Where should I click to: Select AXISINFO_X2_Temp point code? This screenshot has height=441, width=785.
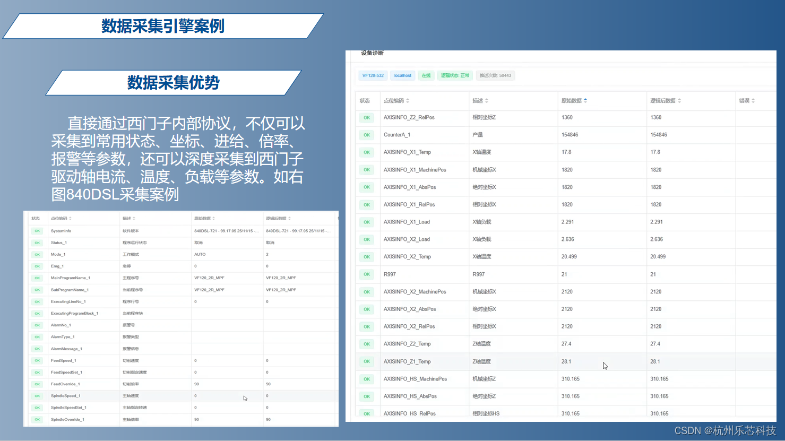pyautogui.click(x=407, y=257)
